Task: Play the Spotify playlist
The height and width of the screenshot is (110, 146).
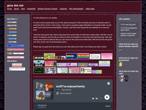Action: [x=107, y=97]
